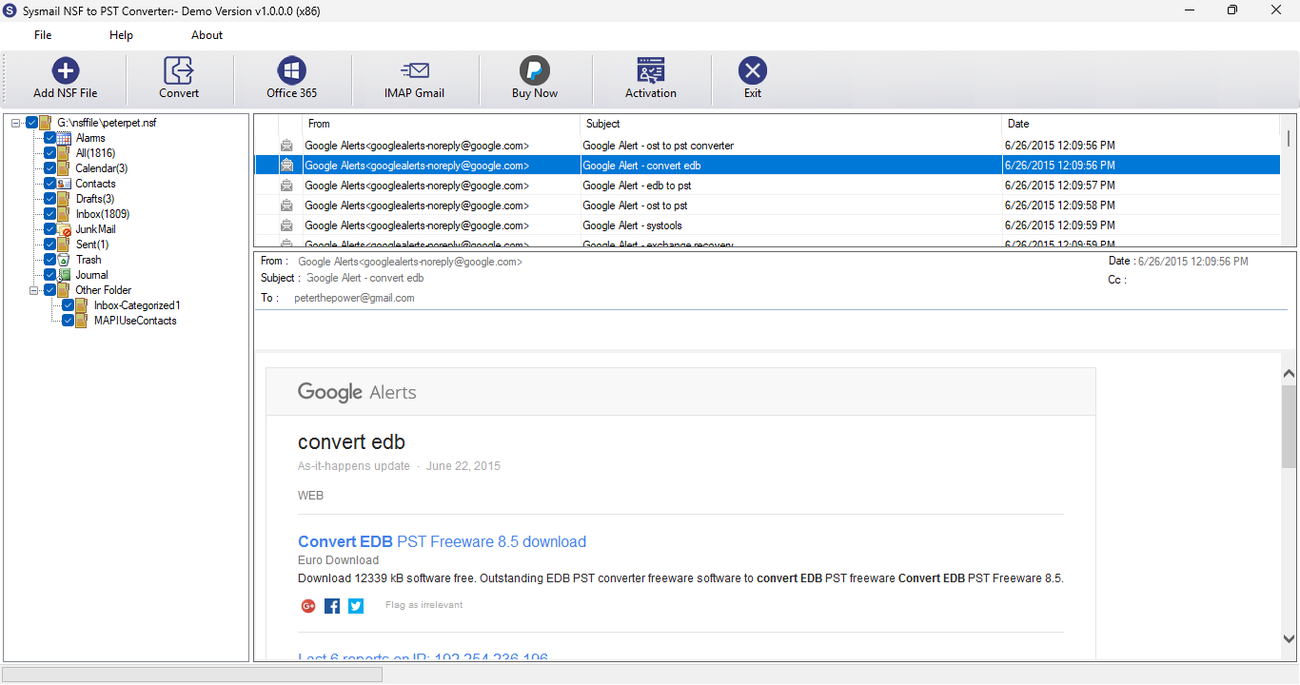Toggle the Drafts(3) checkbox
The image size is (1300, 685).
[x=50, y=199]
